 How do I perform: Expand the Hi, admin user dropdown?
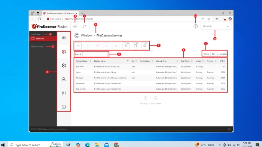click(x=216, y=26)
